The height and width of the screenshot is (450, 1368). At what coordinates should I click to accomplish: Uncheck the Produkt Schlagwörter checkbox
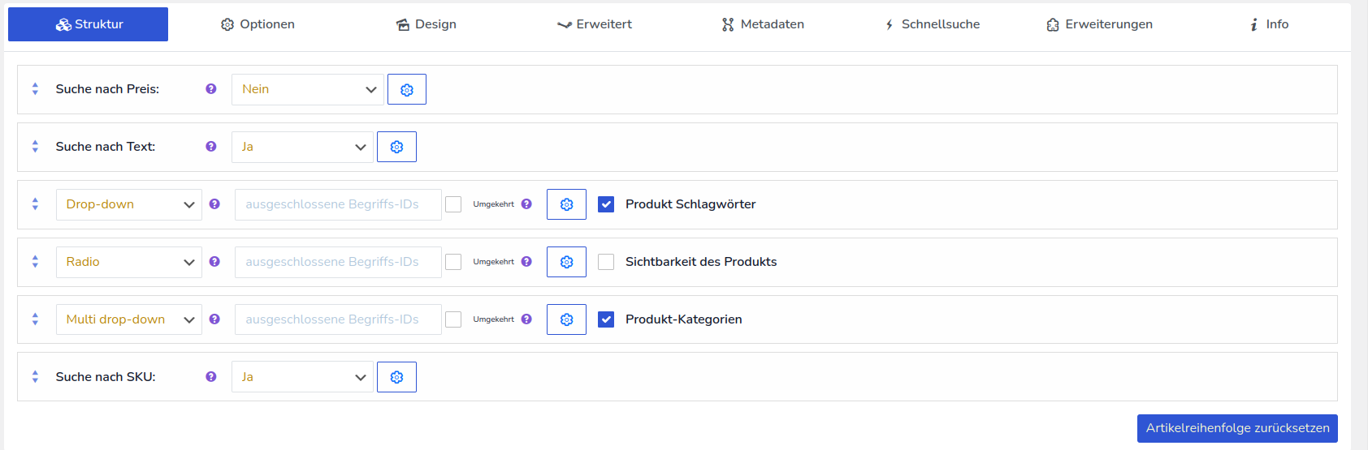tap(606, 204)
